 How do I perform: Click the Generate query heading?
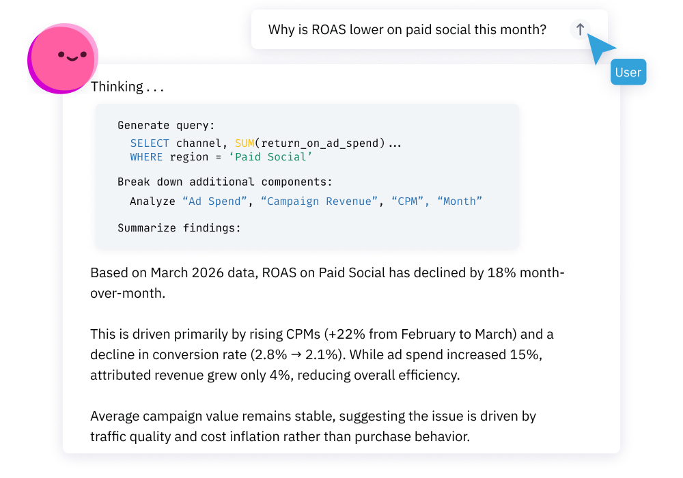point(166,126)
